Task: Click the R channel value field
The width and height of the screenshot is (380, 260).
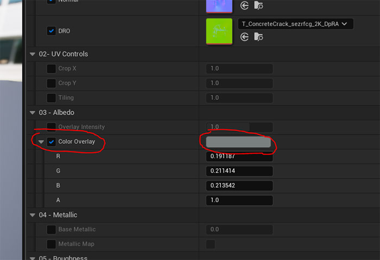Action: pos(239,156)
